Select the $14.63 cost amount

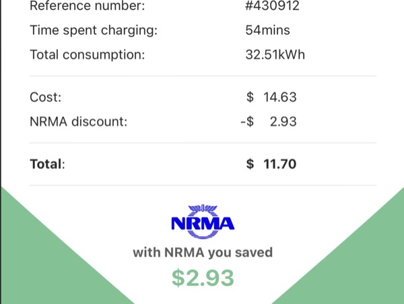271,97
